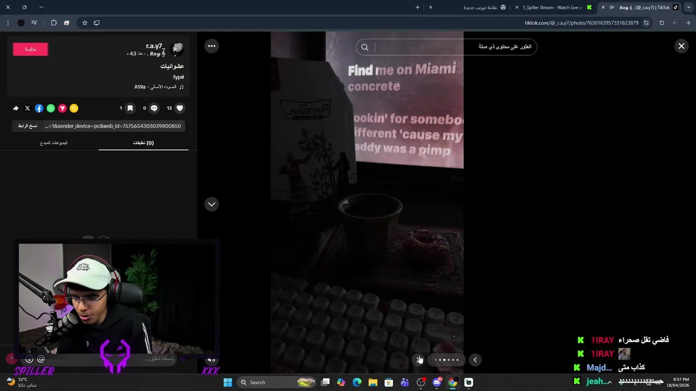Bookmark the post to favorites
Viewport: 696px width, 391px height.
coord(130,108)
